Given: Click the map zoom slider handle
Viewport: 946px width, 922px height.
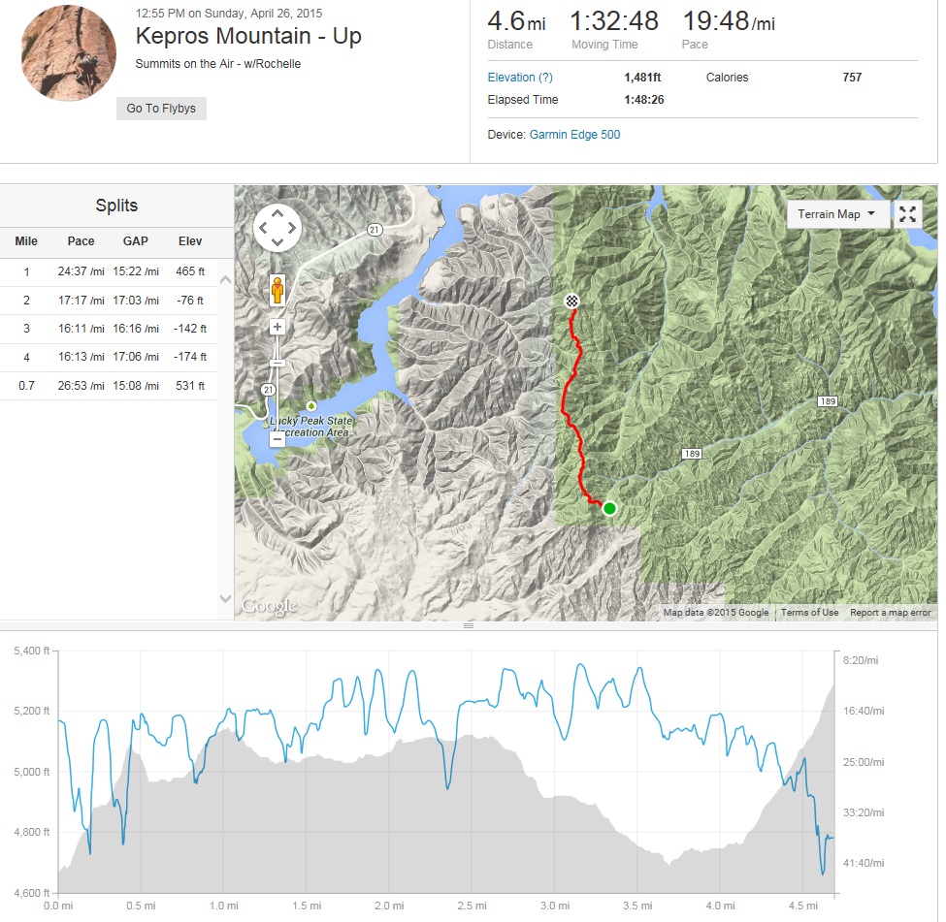Looking at the screenshot, I should [277, 363].
